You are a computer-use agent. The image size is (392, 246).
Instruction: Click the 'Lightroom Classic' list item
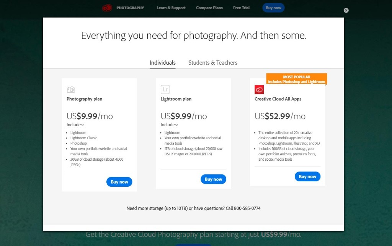pos(83,138)
